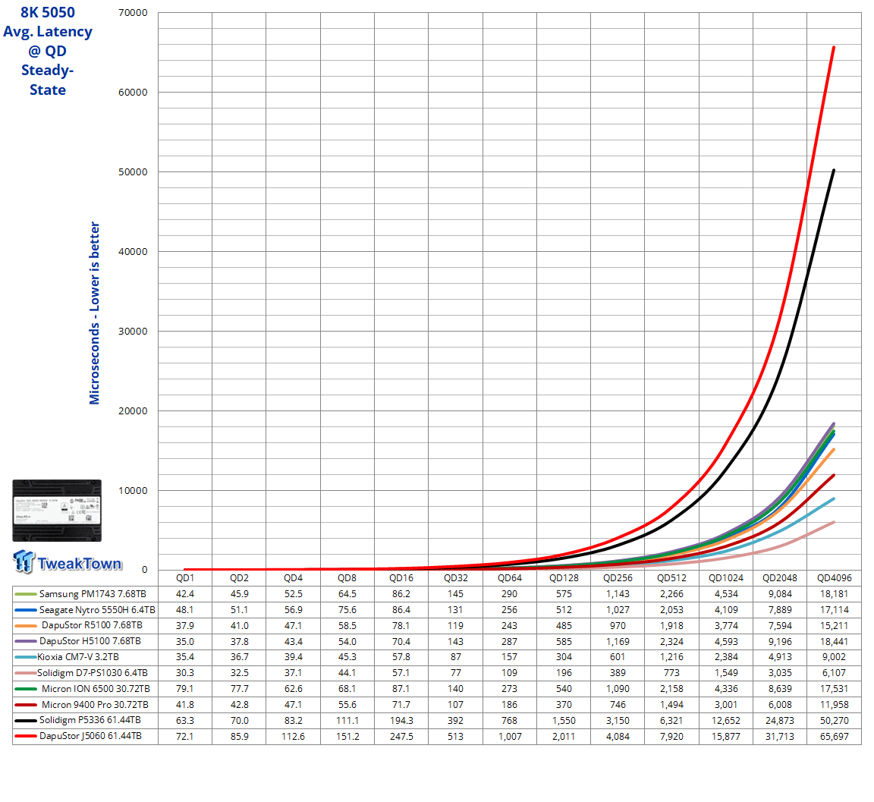Viewport: 874px width, 802px height.
Task: Click the Solidigm D7-PS1030 pink legend marker
Action: 26,673
